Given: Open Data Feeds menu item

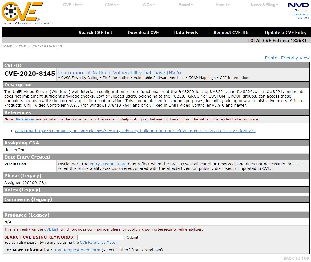Looking at the screenshot, I should click(186, 33).
